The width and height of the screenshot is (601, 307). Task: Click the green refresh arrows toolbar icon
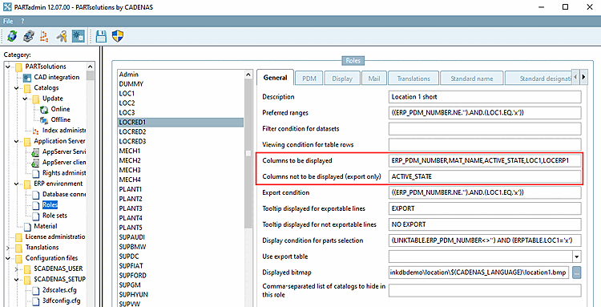click(12, 36)
